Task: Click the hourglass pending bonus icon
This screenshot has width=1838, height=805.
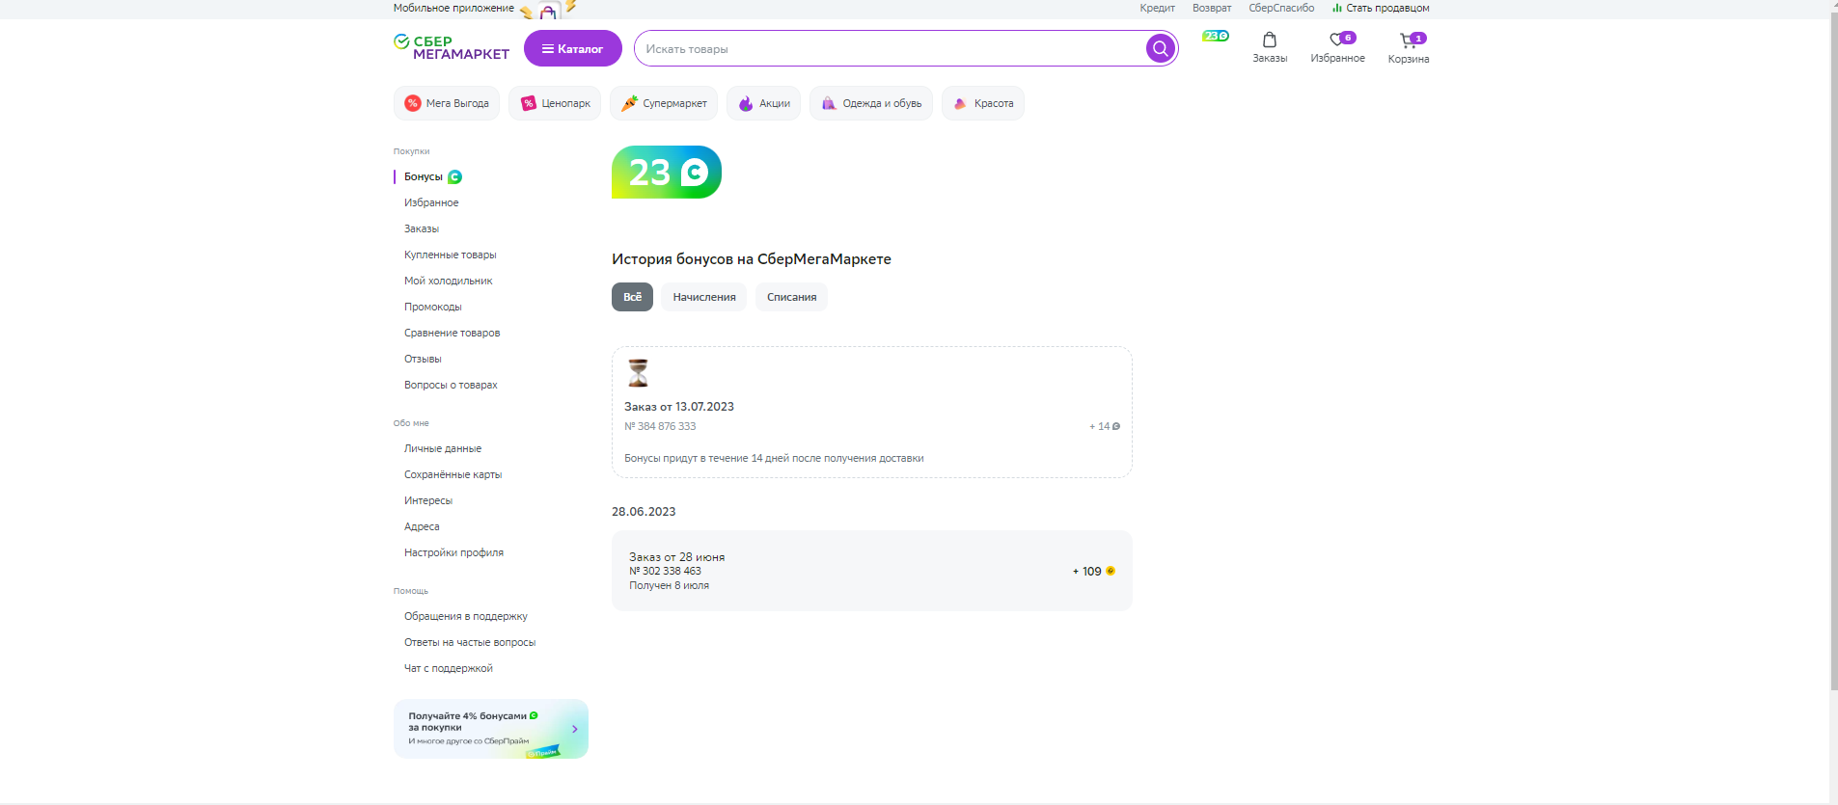Action: 639,373
